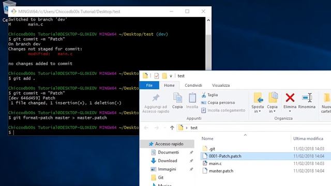
Task: Switch to the Visualizza tab
Action: (x=221, y=85)
